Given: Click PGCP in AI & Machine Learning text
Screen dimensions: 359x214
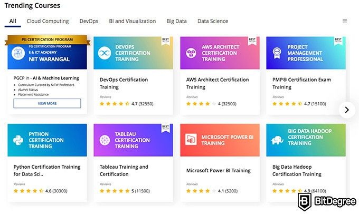Looking at the screenshot, I should point(46,78).
